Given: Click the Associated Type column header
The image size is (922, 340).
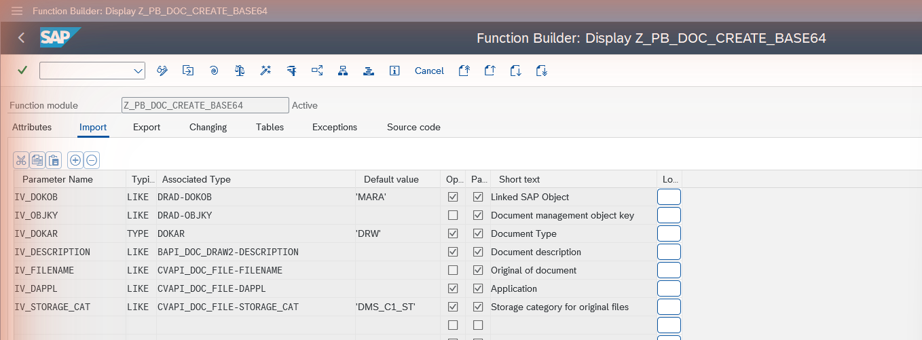Looking at the screenshot, I should [256, 179].
